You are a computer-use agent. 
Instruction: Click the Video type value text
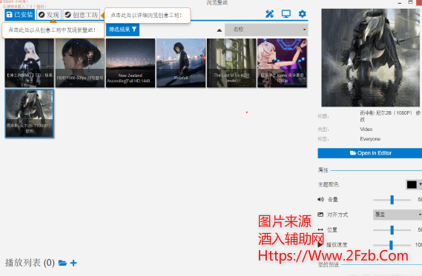click(x=366, y=129)
